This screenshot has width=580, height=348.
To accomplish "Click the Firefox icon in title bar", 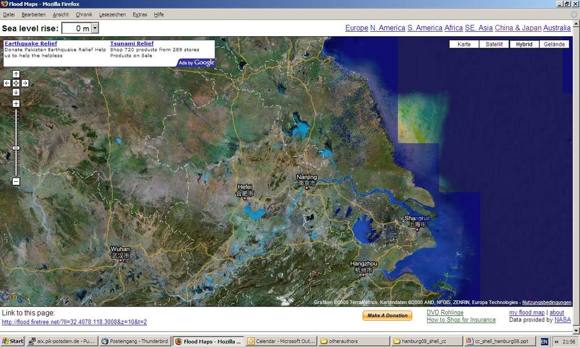I will (x=4, y=4).
